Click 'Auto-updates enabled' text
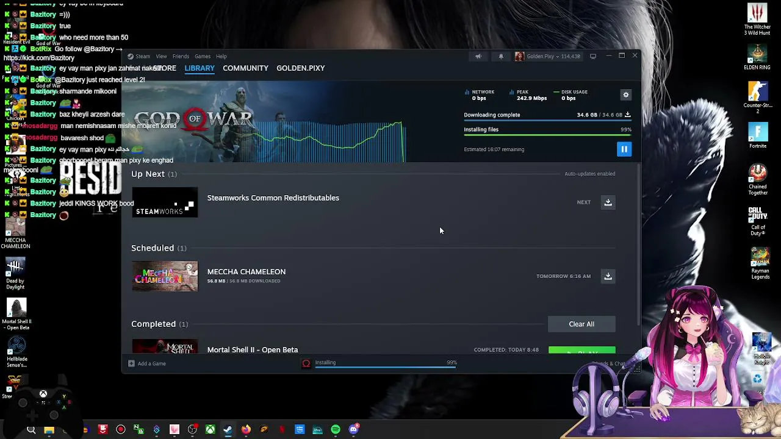The width and height of the screenshot is (781, 439). tap(589, 174)
